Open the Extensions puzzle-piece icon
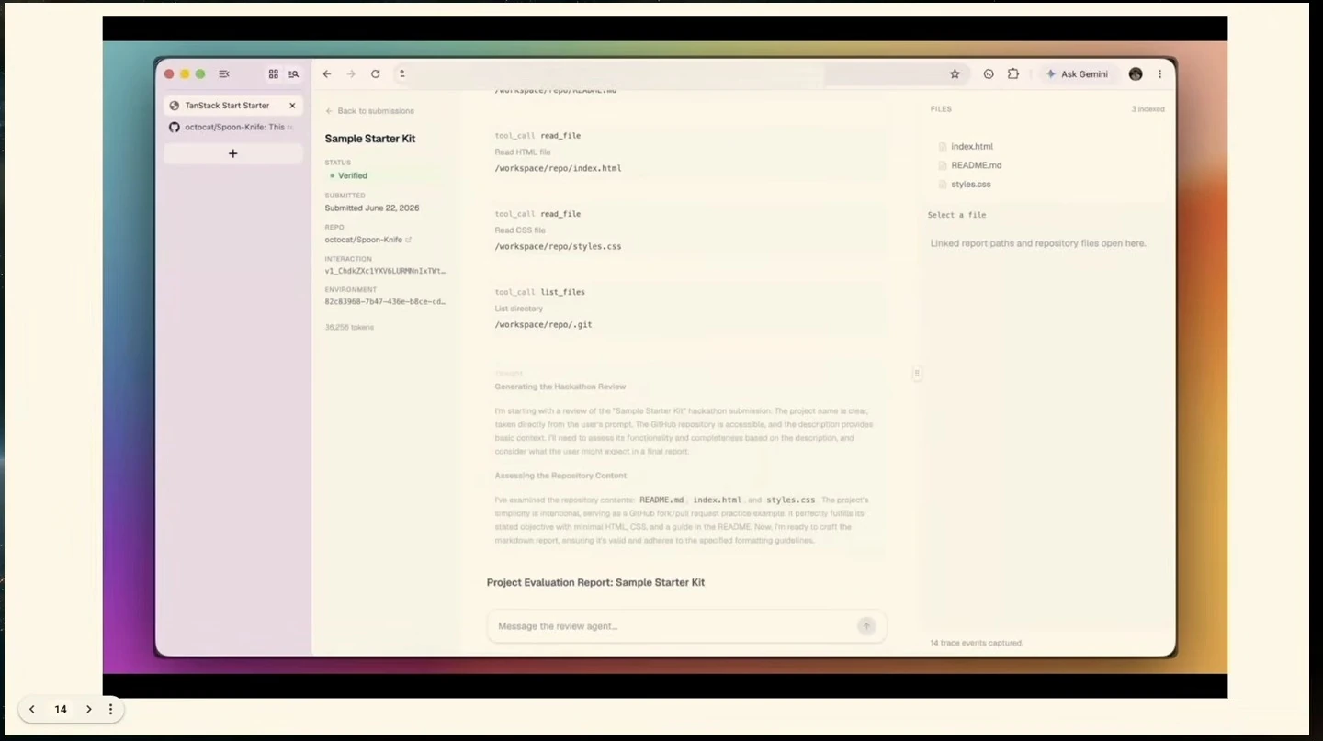 [x=1013, y=74]
